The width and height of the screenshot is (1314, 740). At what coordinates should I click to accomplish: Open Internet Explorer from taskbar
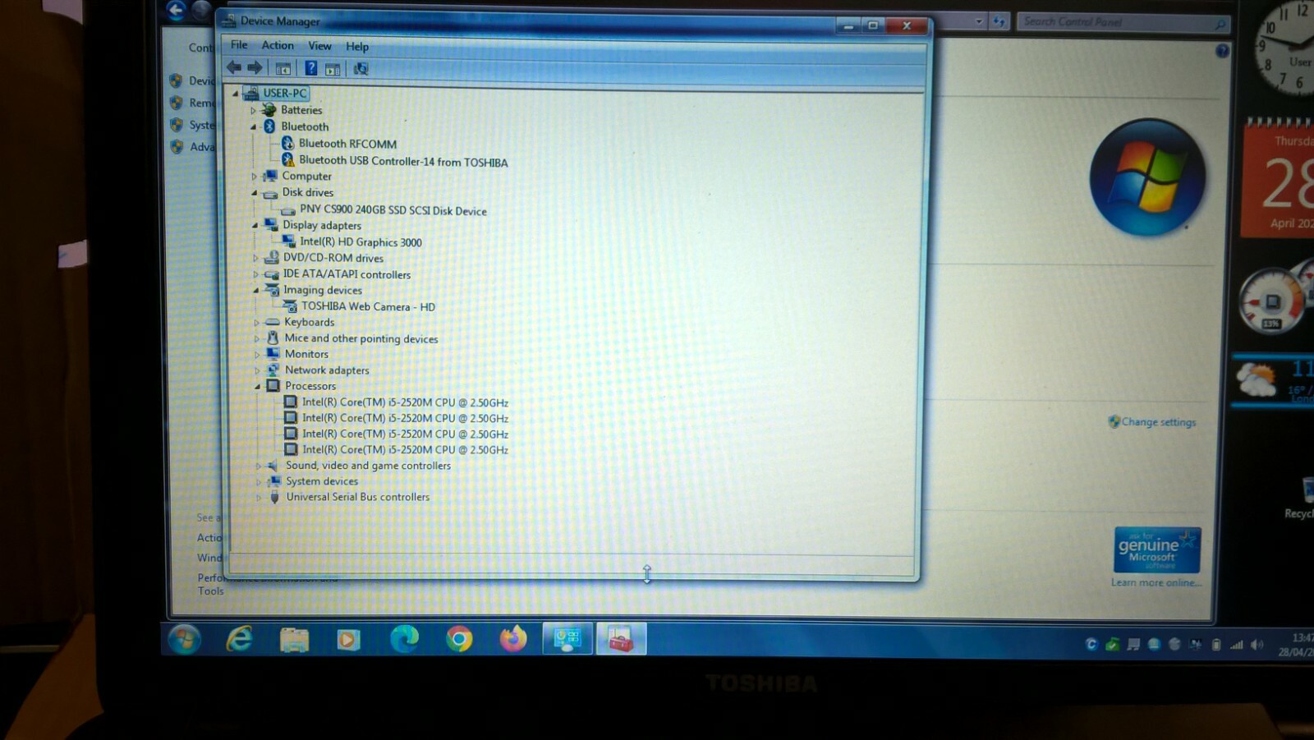coord(239,638)
